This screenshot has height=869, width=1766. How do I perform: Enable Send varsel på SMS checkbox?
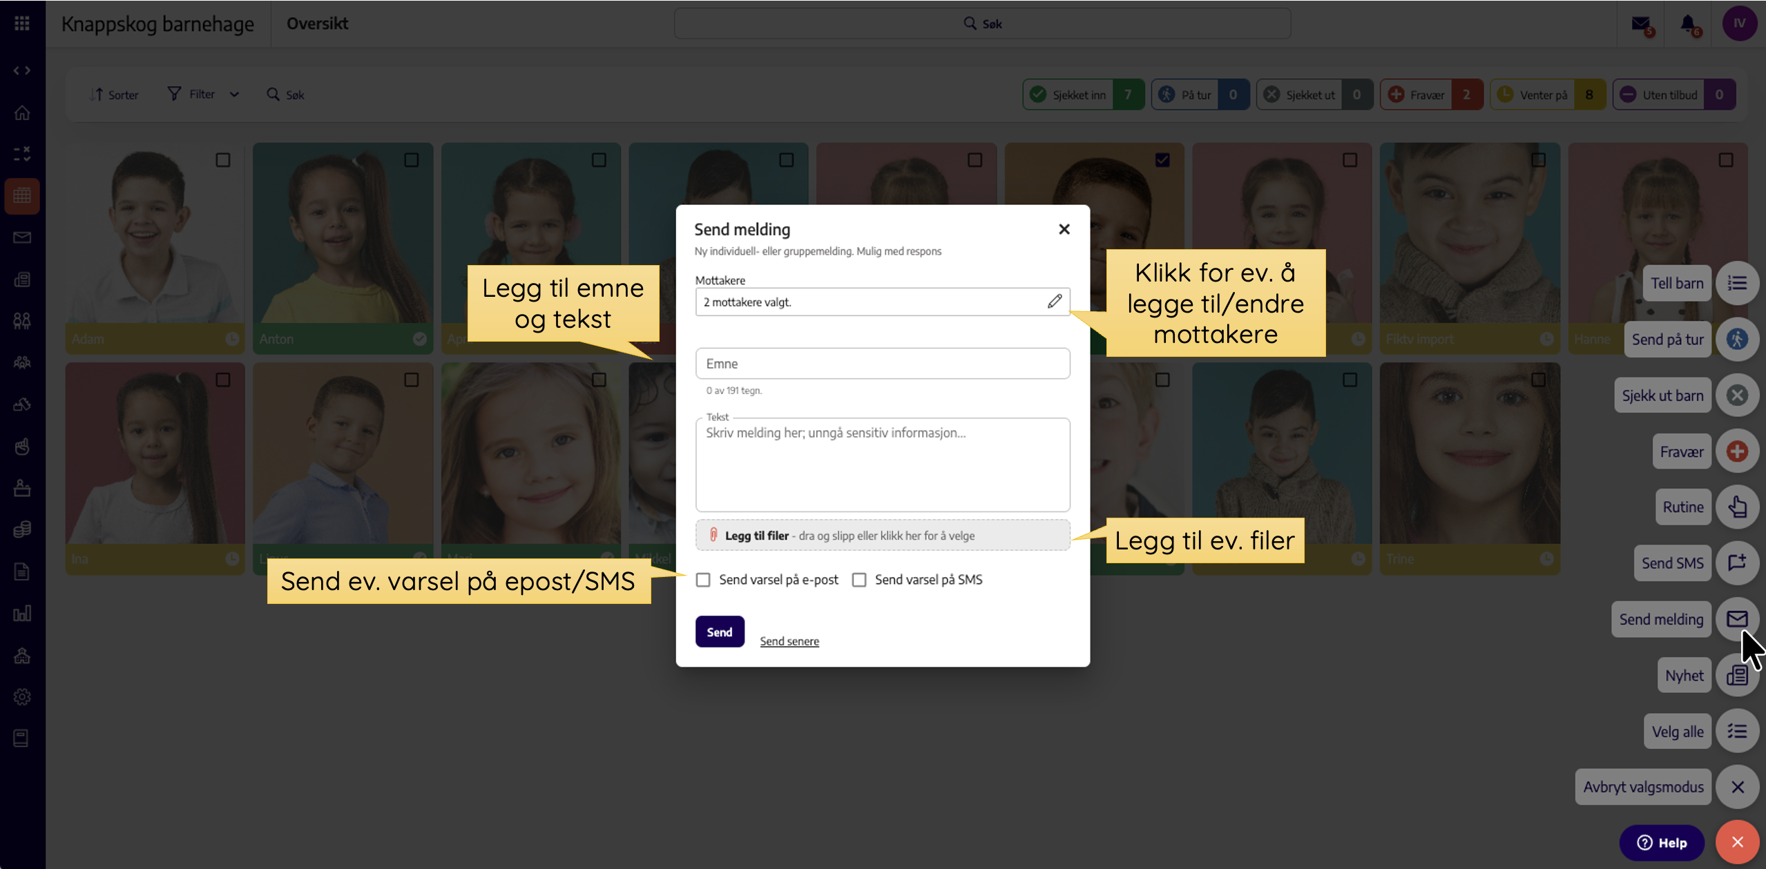tap(859, 580)
